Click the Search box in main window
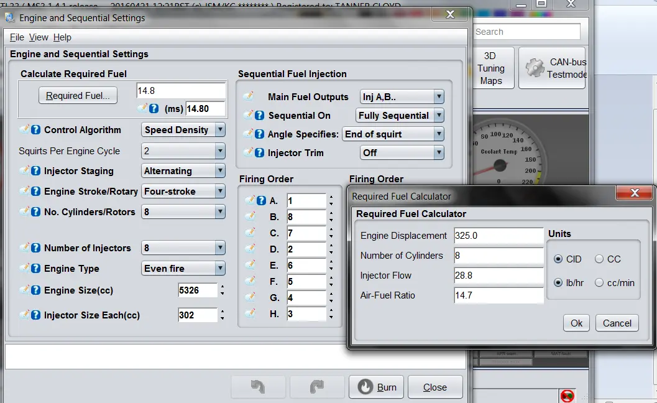 pos(527,32)
